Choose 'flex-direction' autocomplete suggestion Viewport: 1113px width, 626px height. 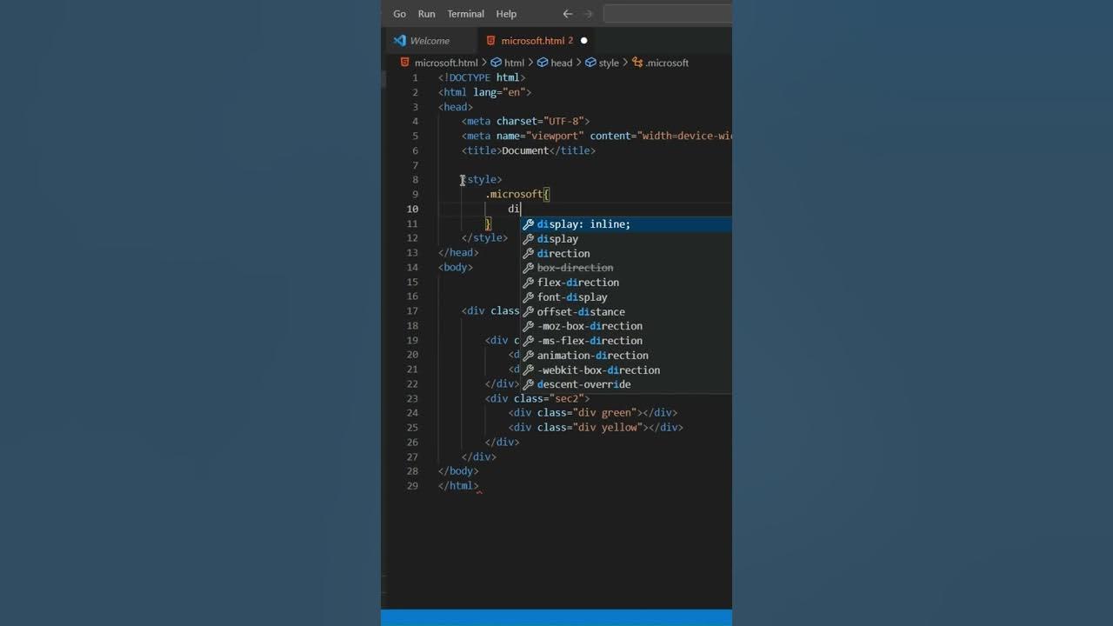(x=626, y=283)
